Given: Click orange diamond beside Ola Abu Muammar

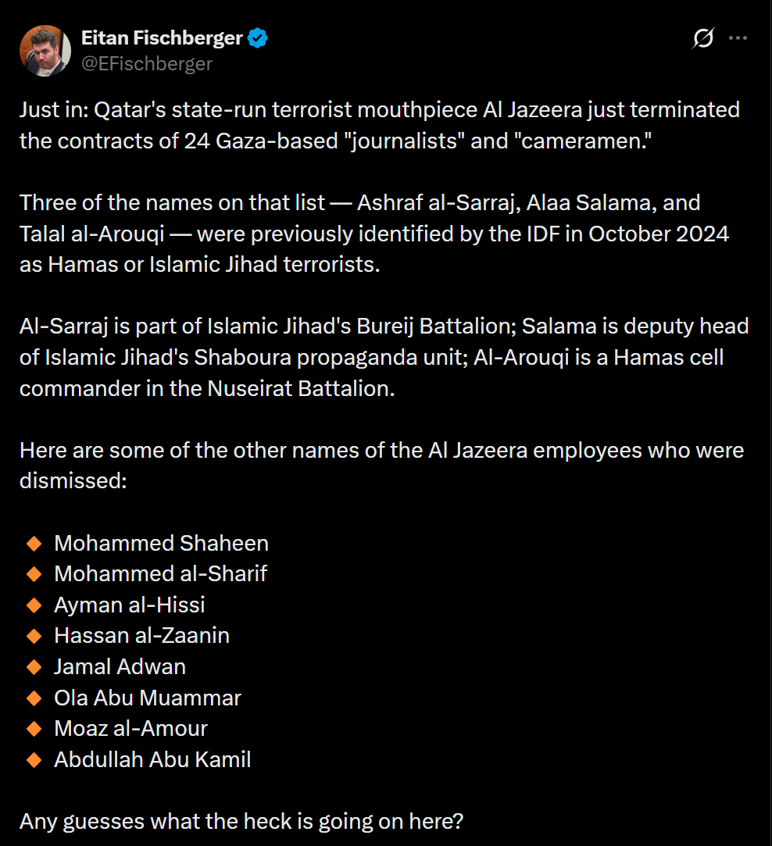Looking at the screenshot, I should click(x=34, y=698).
